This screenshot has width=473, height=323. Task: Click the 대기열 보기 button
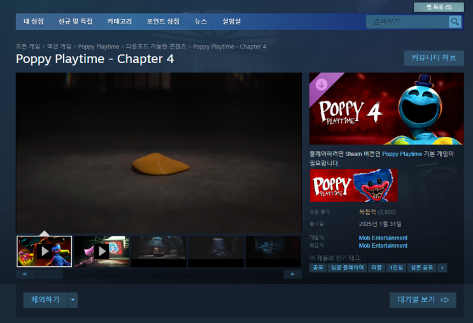click(x=423, y=300)
